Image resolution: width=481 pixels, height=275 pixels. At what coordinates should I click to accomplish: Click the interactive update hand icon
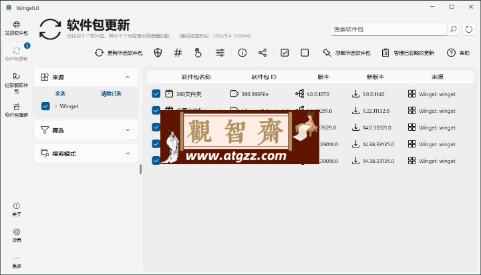coord(198,53)
